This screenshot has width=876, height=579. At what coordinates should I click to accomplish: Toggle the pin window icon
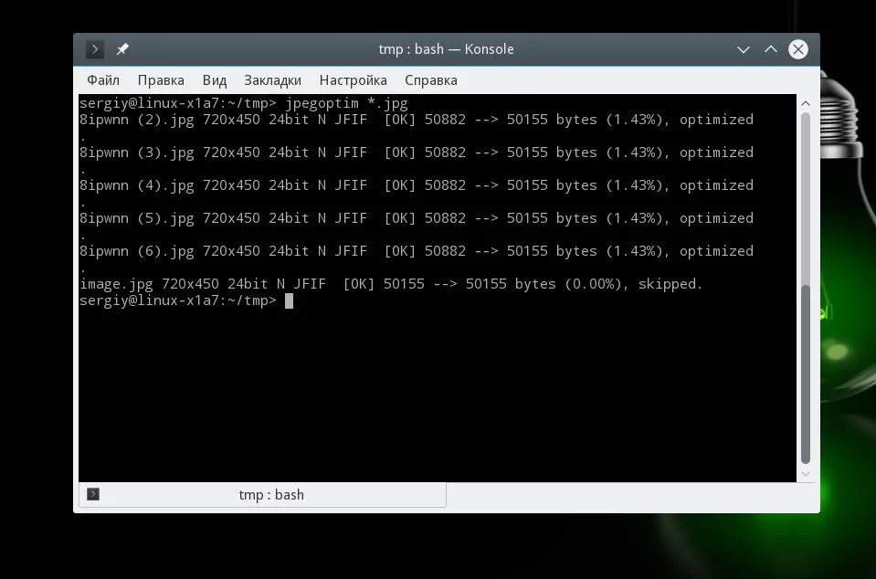(122, 49)
